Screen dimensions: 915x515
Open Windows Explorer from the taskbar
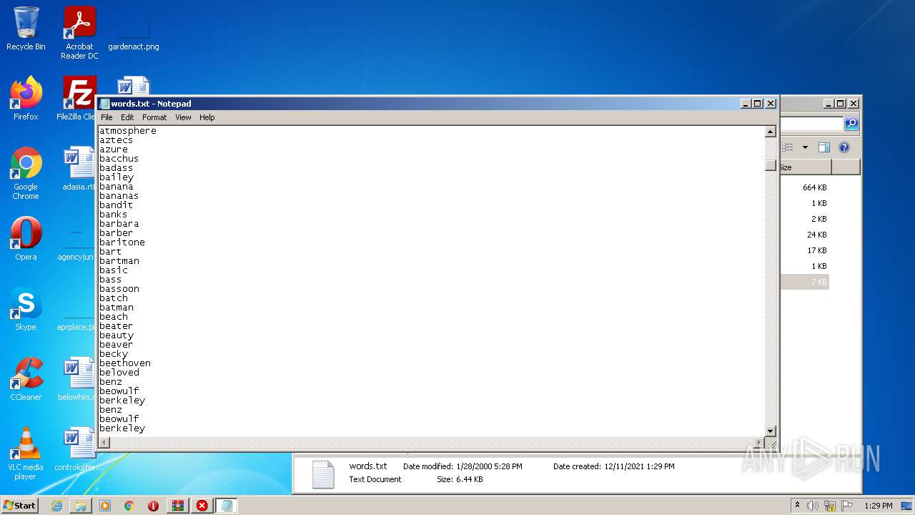[81, 506]
